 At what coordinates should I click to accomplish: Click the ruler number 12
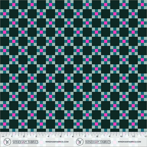coord(146,136)
